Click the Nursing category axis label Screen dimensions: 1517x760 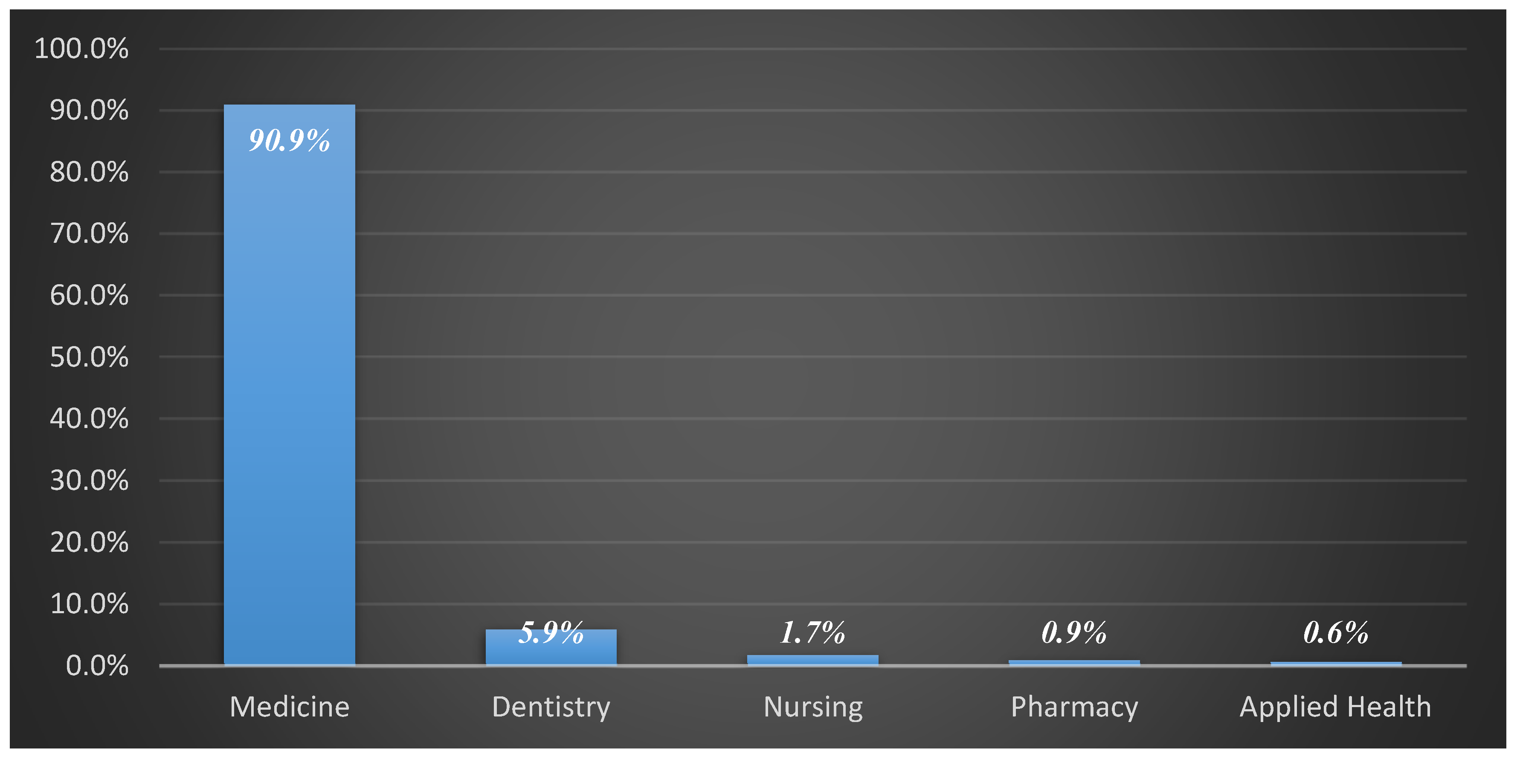tap(813, 706)
